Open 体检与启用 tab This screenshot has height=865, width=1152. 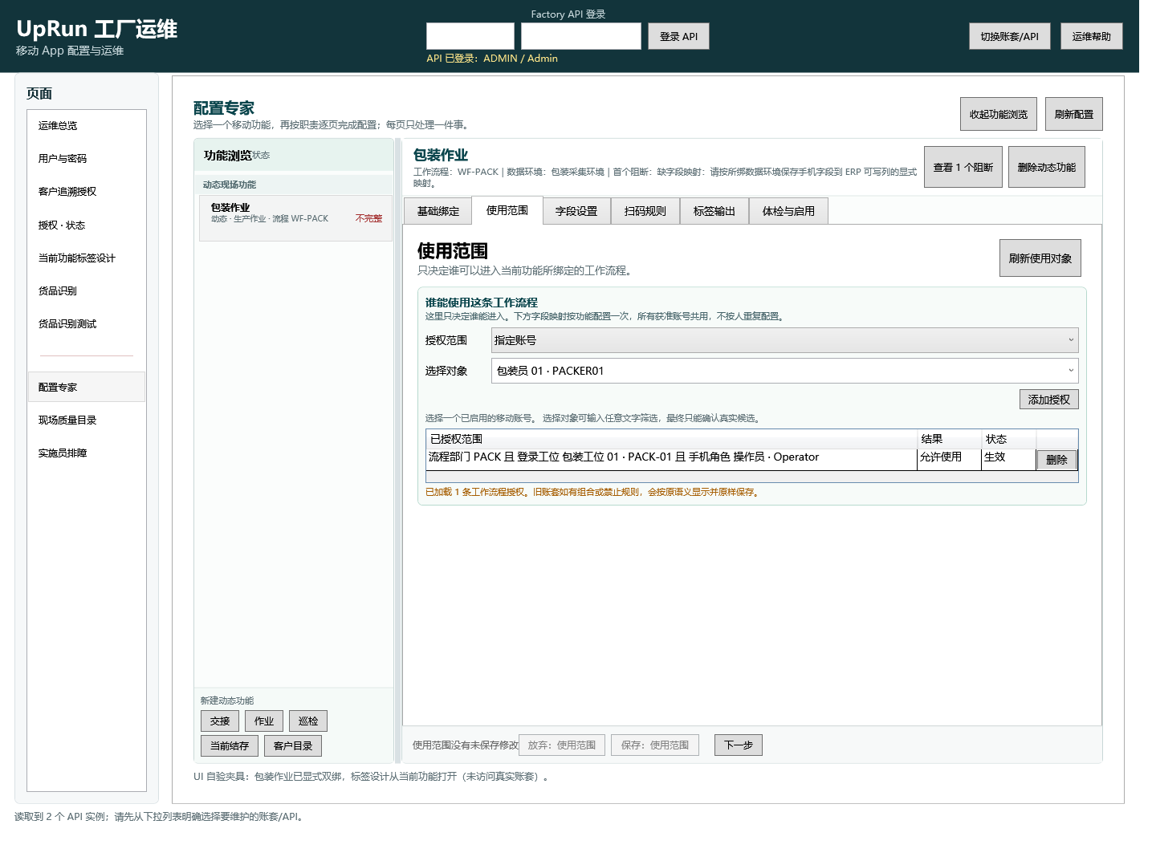pos(788,211)
